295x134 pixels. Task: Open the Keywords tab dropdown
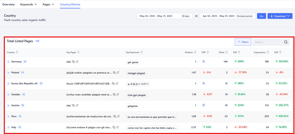(29, 5)
